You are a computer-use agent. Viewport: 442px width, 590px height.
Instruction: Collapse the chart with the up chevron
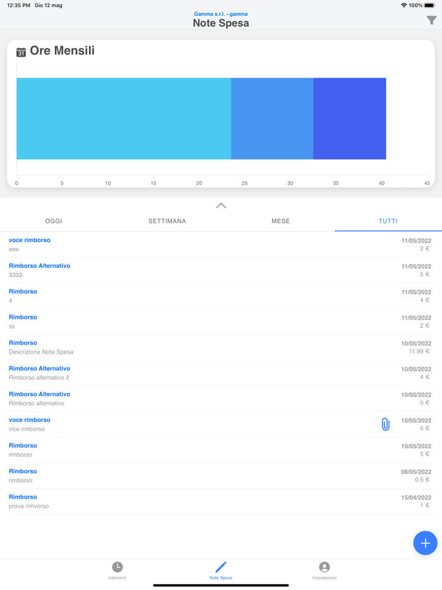tap(221, 206)
